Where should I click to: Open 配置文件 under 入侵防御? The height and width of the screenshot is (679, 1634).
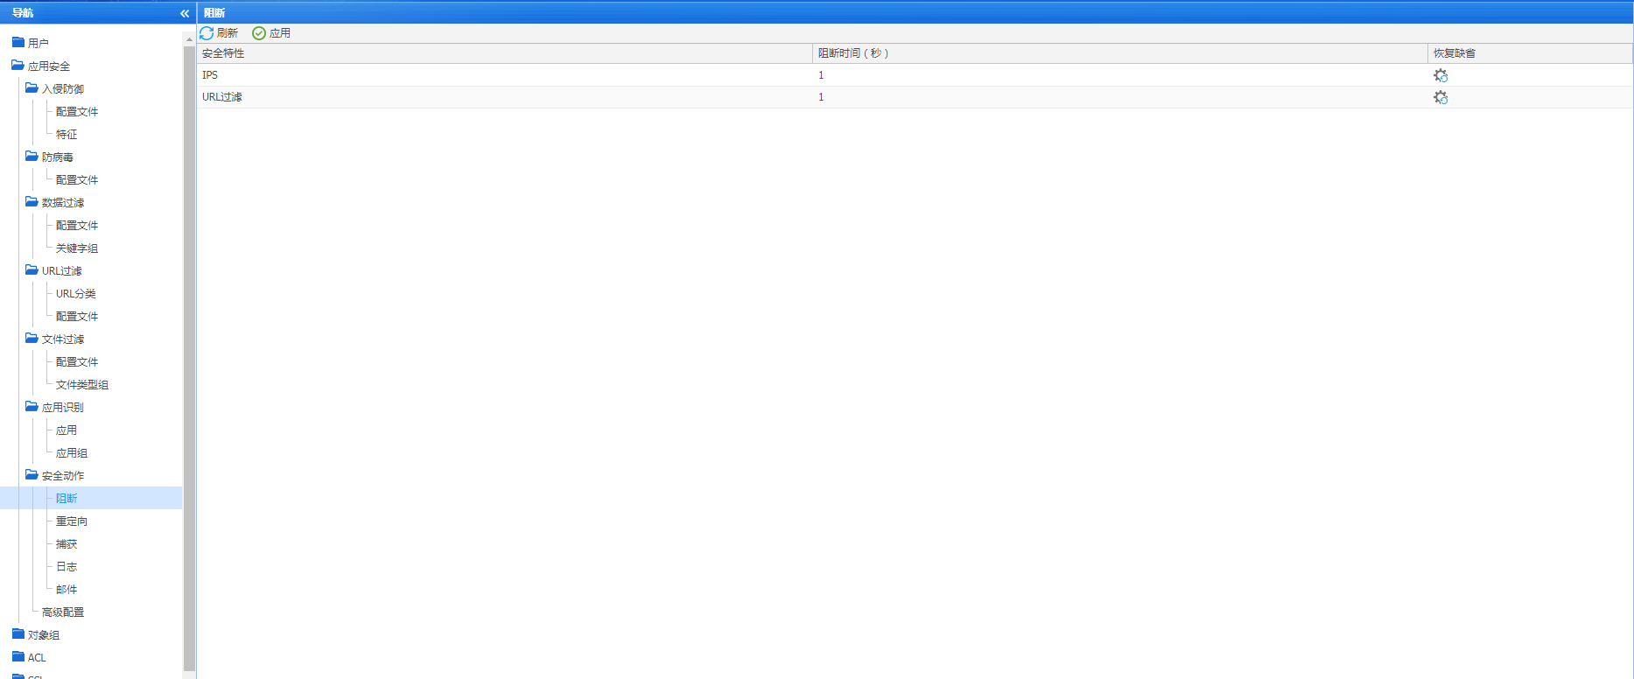pos(77,112)
